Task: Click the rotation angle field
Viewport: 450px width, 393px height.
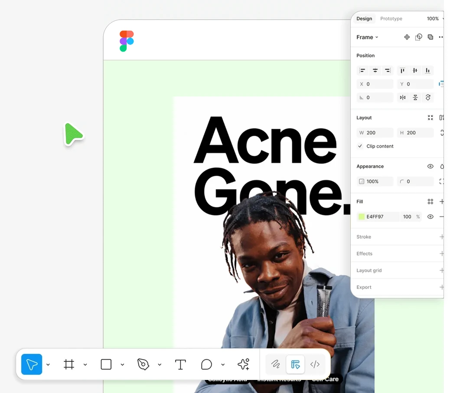Action: pyautogui.click(x=375, y=97)
